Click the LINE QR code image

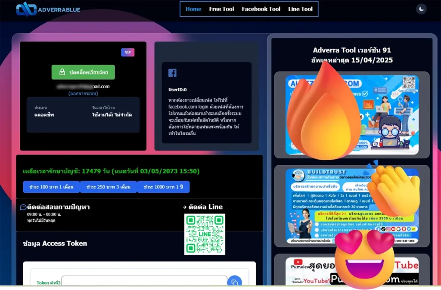click(205, 234)
